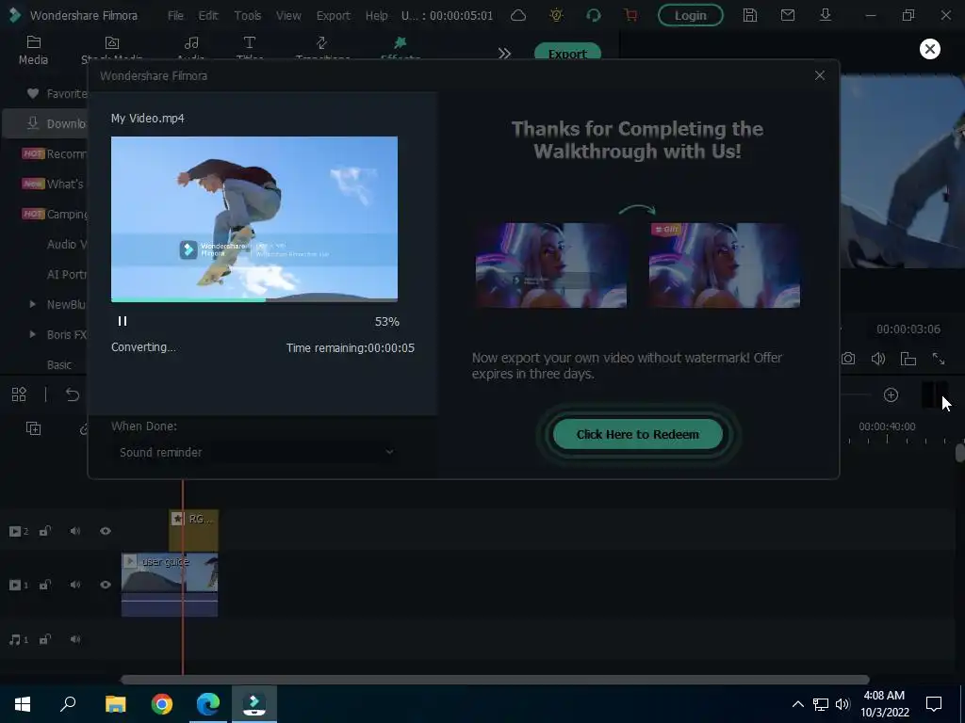965x723 pixels.
Task: Open the Transitions tab icon
Action: click(x=322, y=42)
